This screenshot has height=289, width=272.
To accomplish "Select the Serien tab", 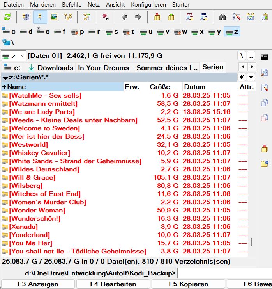I will pyautogui.click(x=213, y=67).
